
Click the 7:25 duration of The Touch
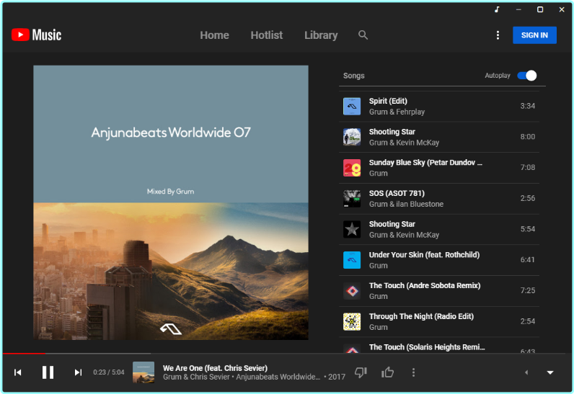click(528, 290)
